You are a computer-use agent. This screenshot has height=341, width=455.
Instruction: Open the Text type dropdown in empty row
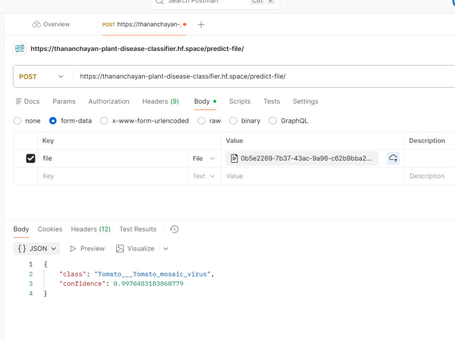tap(204, 176)
